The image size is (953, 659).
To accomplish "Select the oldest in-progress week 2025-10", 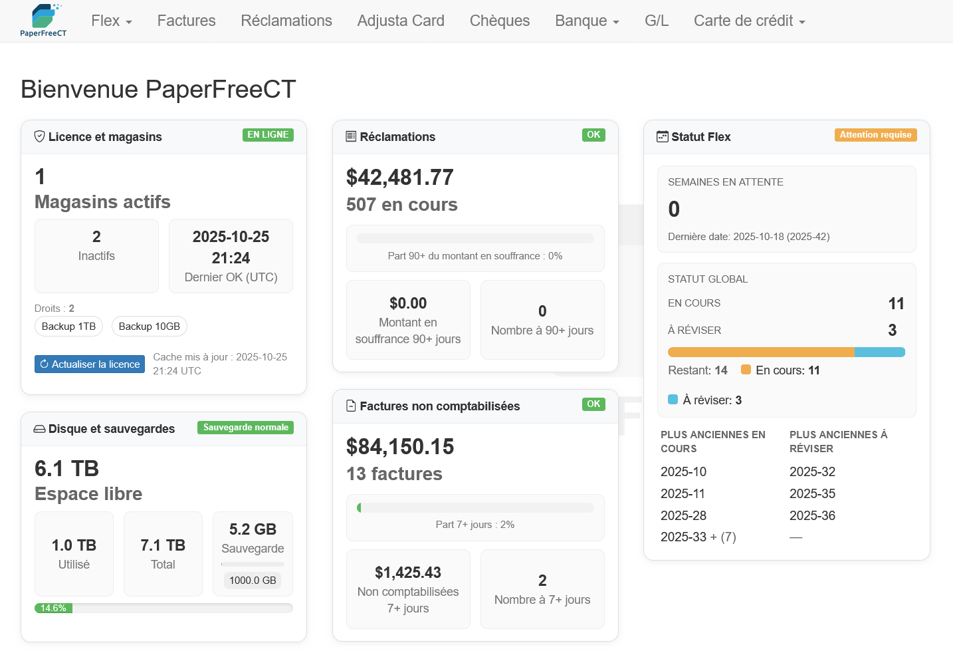I will [x=683, y=471].
